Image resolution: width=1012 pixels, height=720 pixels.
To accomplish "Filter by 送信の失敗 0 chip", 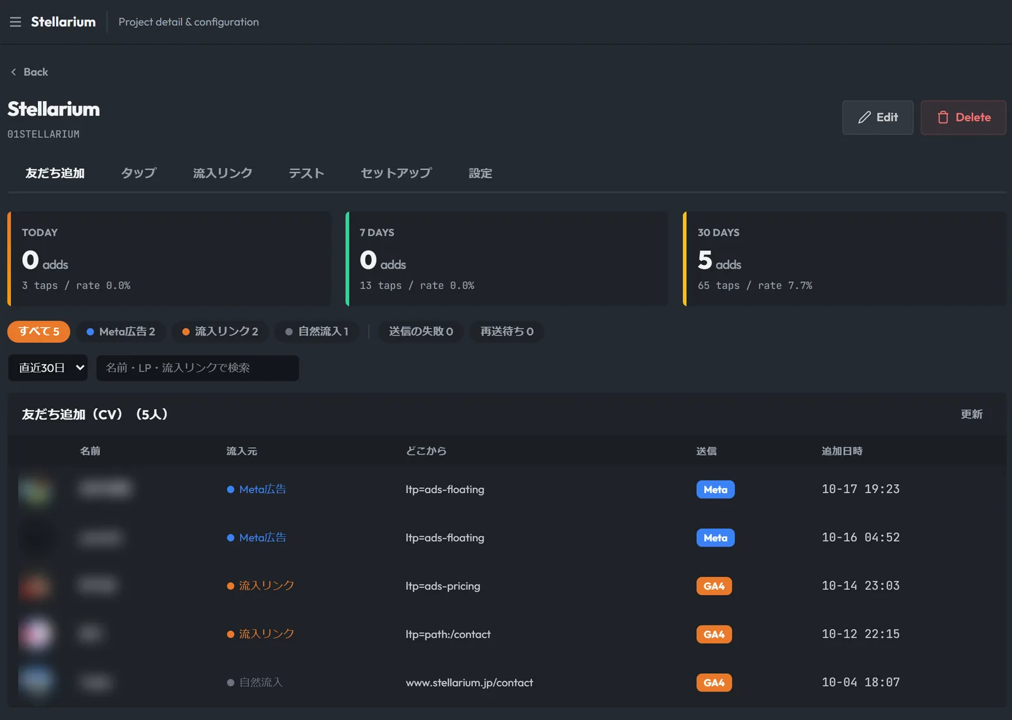I will [421, 331].
